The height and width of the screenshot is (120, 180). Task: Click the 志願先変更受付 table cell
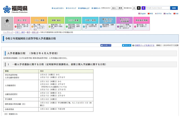[x=21, y=94]
